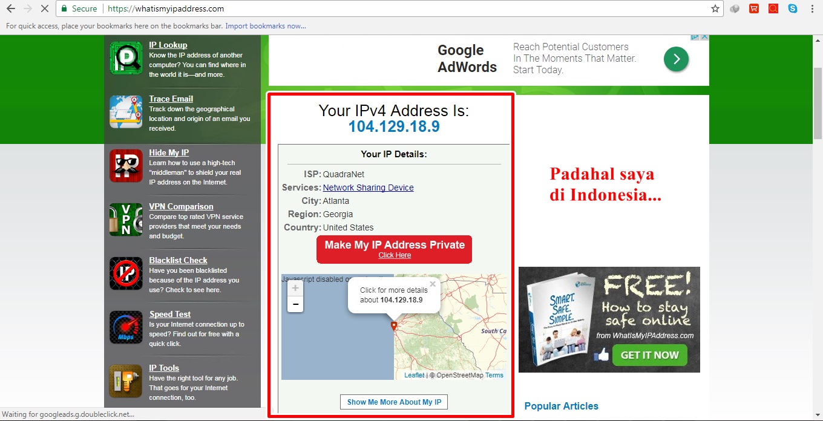Click Show Me More About My IP

pos(394,402)
